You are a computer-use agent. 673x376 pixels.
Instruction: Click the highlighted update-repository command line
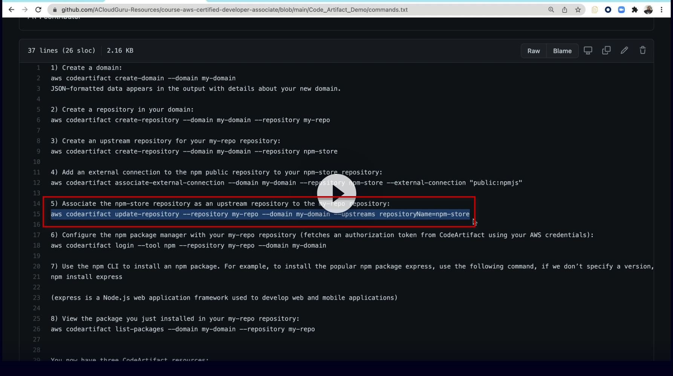tap(260, 214)
